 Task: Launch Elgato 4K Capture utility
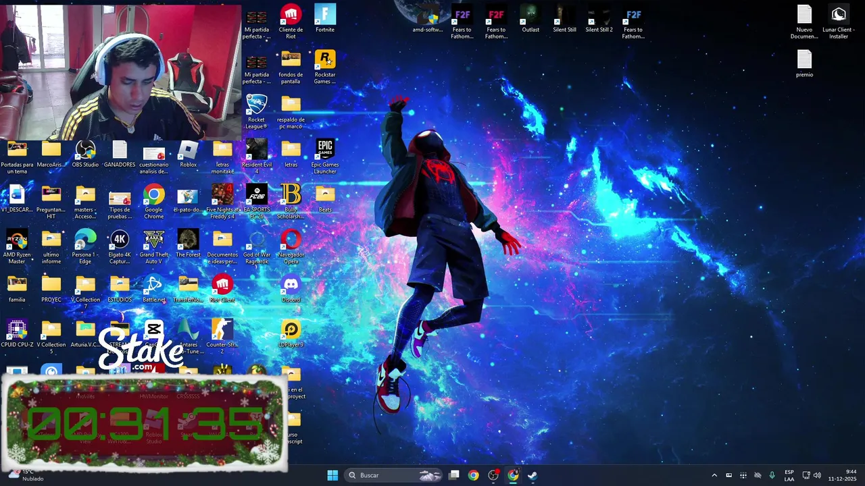tap(120, 247)
